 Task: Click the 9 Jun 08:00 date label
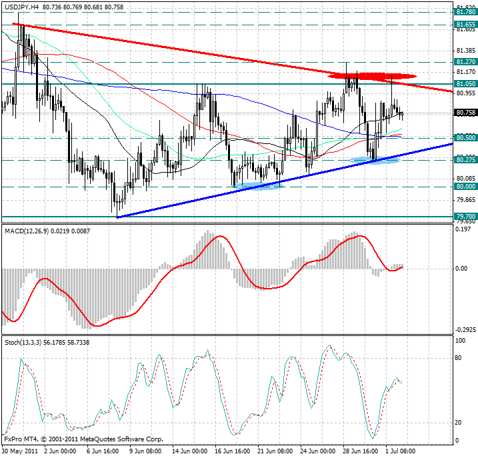[x=145, y=451]
